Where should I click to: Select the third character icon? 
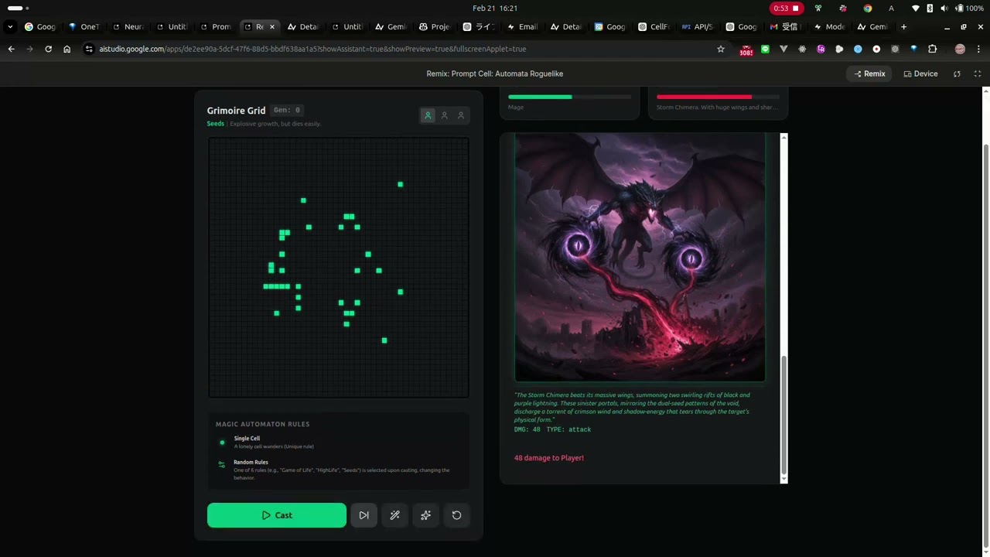pos(461,116)
